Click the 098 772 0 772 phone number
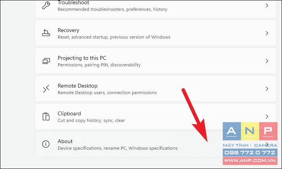 click(250, 152)
